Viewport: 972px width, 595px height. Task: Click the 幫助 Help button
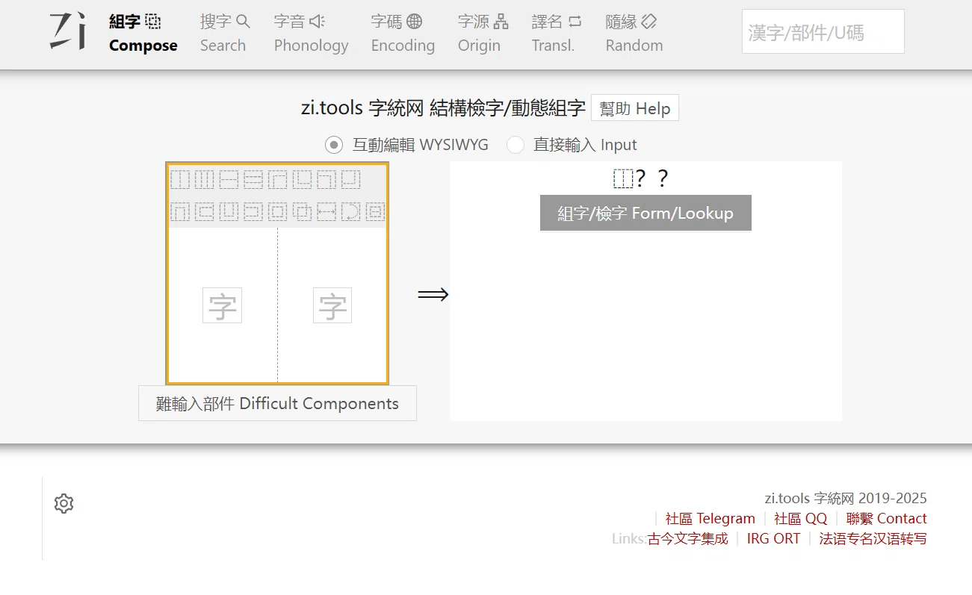coord(635,108)
